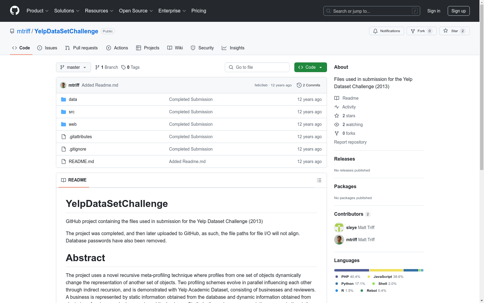Screen dimensions: 484x303
Task: Expand the Resources menu
Action: tap(99, 11)
